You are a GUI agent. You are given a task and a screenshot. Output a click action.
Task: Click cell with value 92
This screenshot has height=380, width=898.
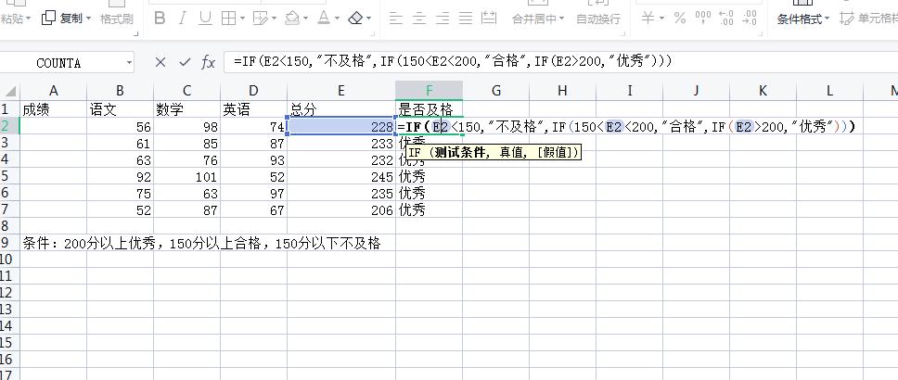[x=120, y=176]
